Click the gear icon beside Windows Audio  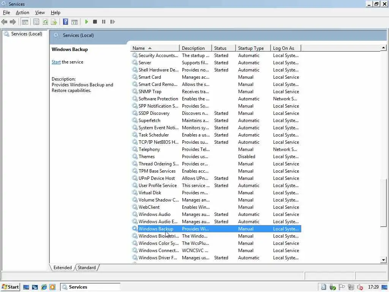(135, 214)
